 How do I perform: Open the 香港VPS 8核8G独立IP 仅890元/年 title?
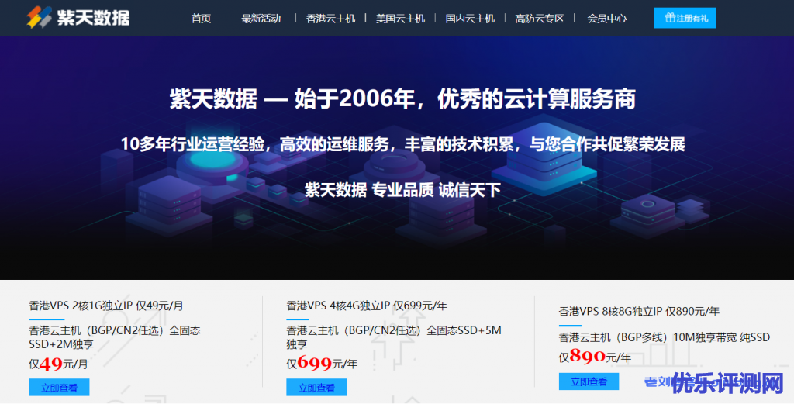click(x=639, y=312)
